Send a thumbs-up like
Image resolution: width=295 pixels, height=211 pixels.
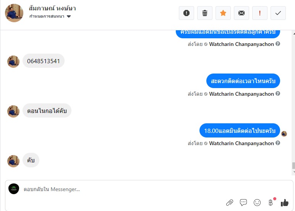tap(284, 203)
